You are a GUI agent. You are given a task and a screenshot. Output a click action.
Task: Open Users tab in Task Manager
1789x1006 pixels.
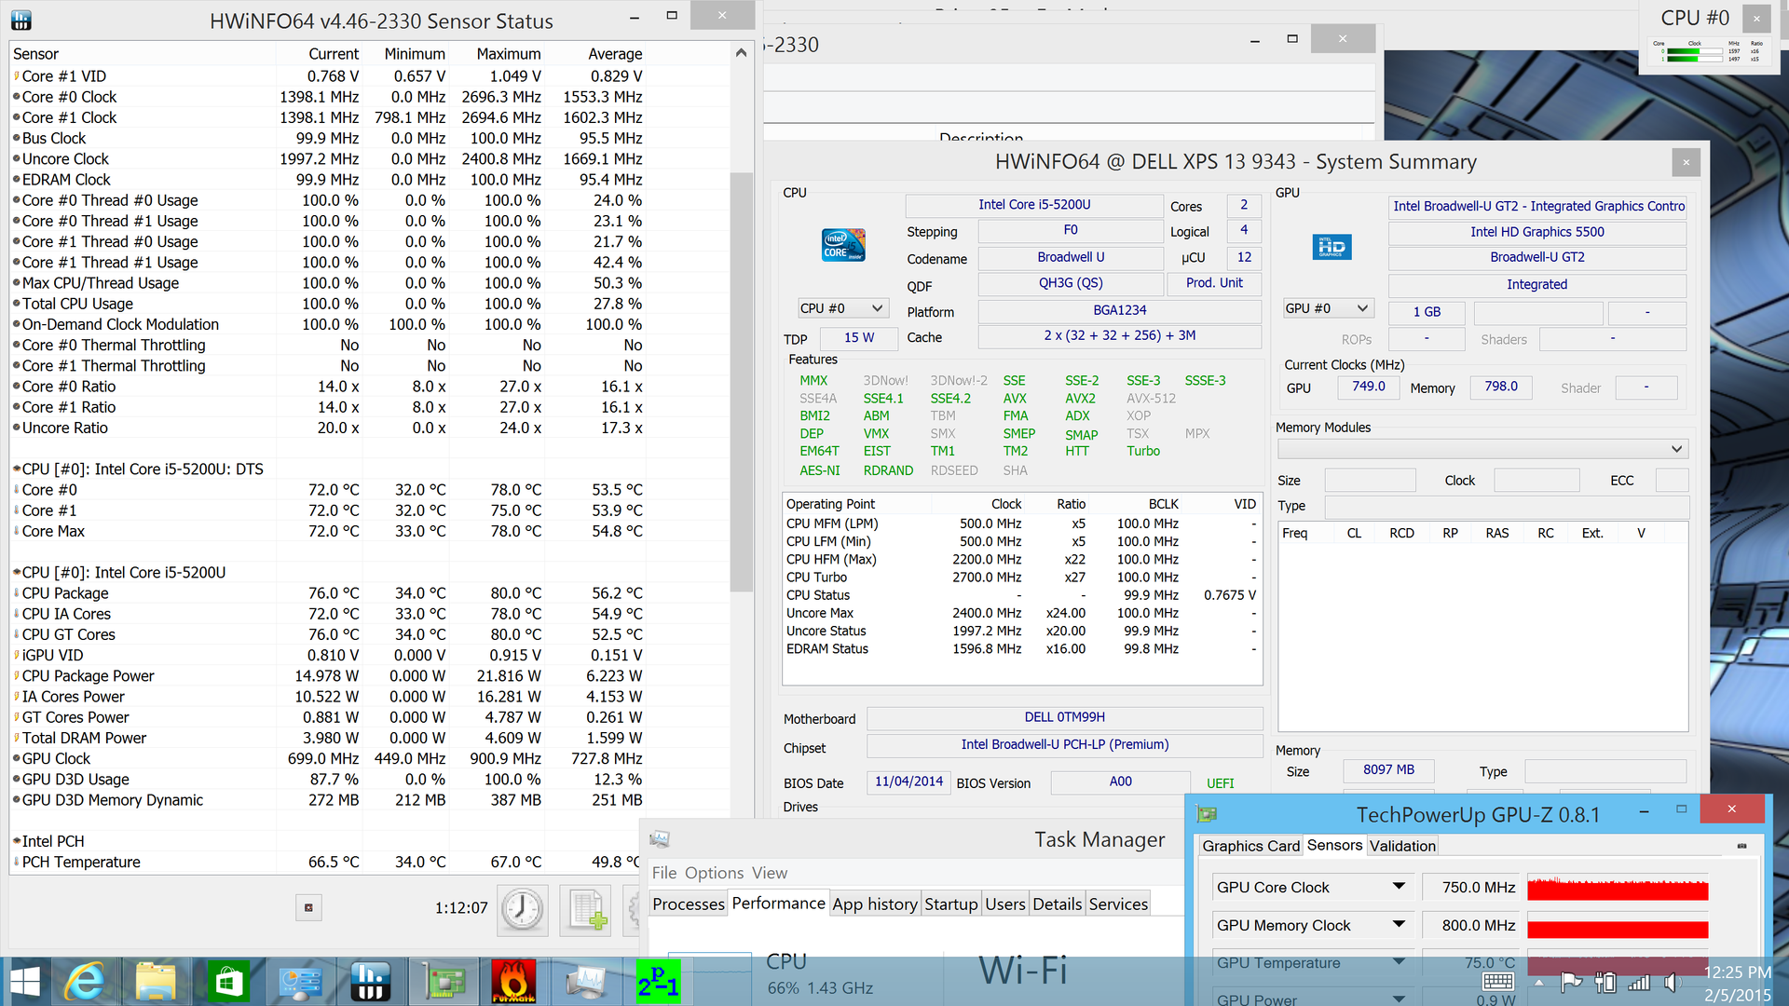[x=1004, y=904]
